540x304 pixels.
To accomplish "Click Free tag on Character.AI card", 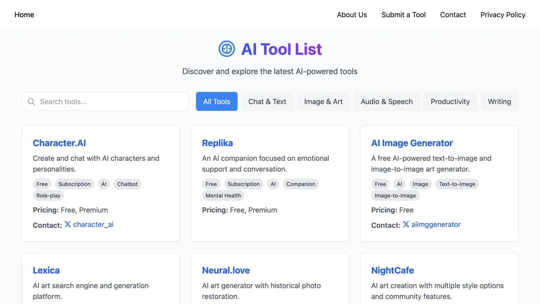I will [42, 184].
